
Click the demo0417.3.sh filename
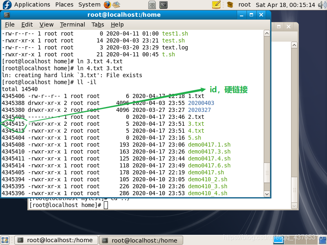[209, 151]
